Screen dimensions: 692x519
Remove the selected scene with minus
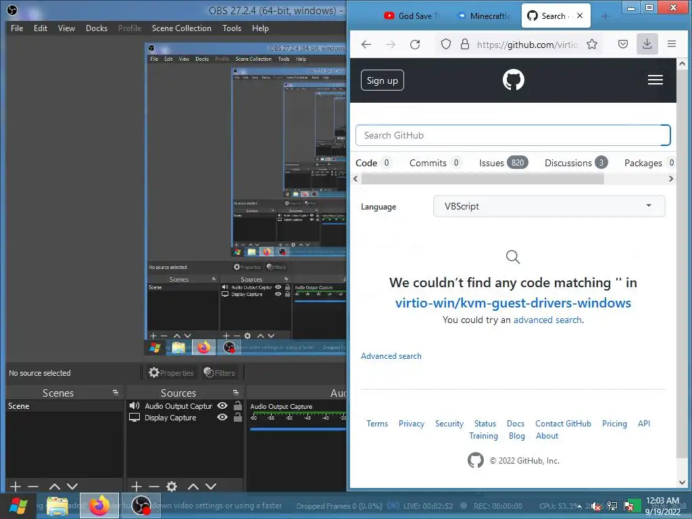point(33,487)
